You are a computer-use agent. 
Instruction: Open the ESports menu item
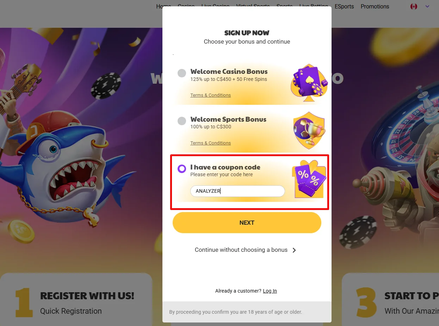344,7
